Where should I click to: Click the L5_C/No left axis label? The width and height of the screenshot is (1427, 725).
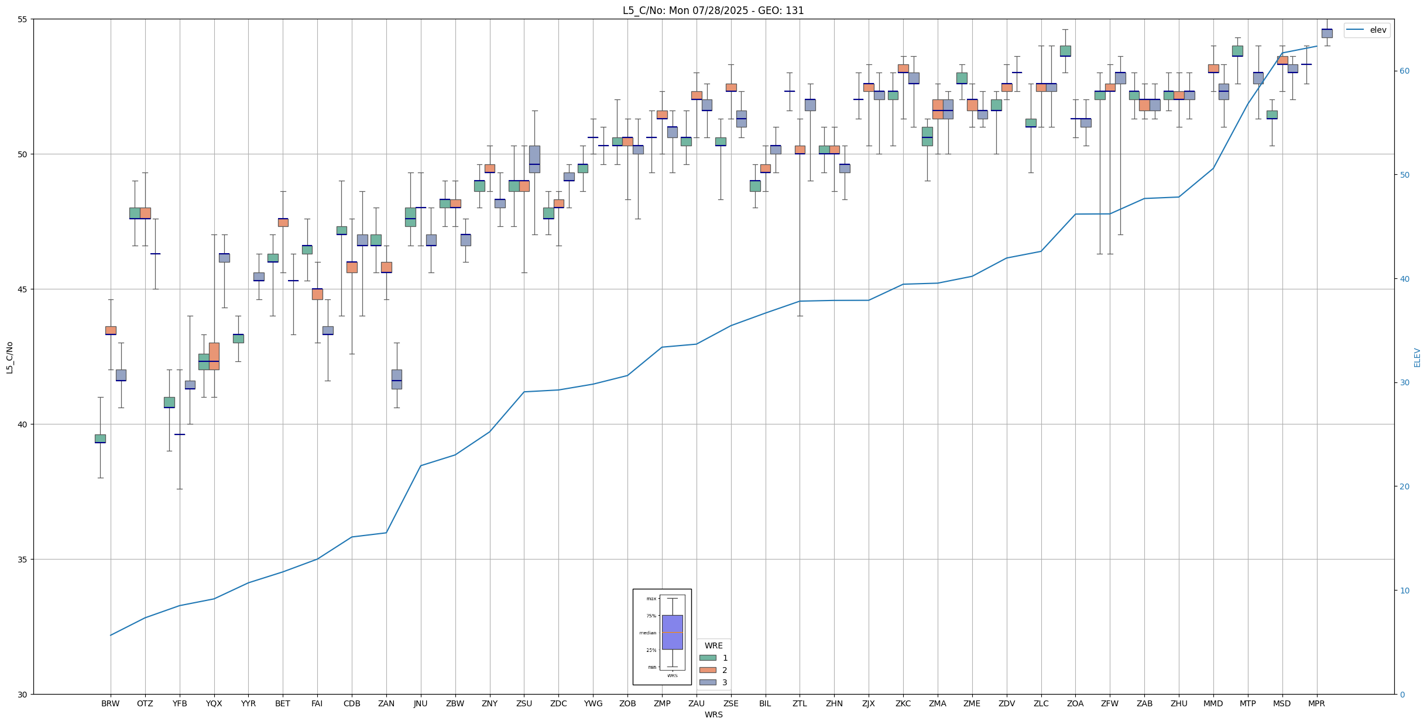click(x=9, y=357)
